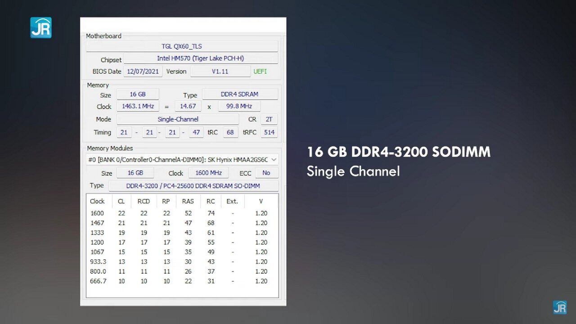Click the BIOS date 12/07/2021 field
This screenshot has width=576, height=324.
click(x=143, y=72)
